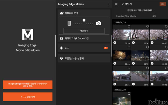
Task: Click the 2019/04/16 date header
Action: 120,22
